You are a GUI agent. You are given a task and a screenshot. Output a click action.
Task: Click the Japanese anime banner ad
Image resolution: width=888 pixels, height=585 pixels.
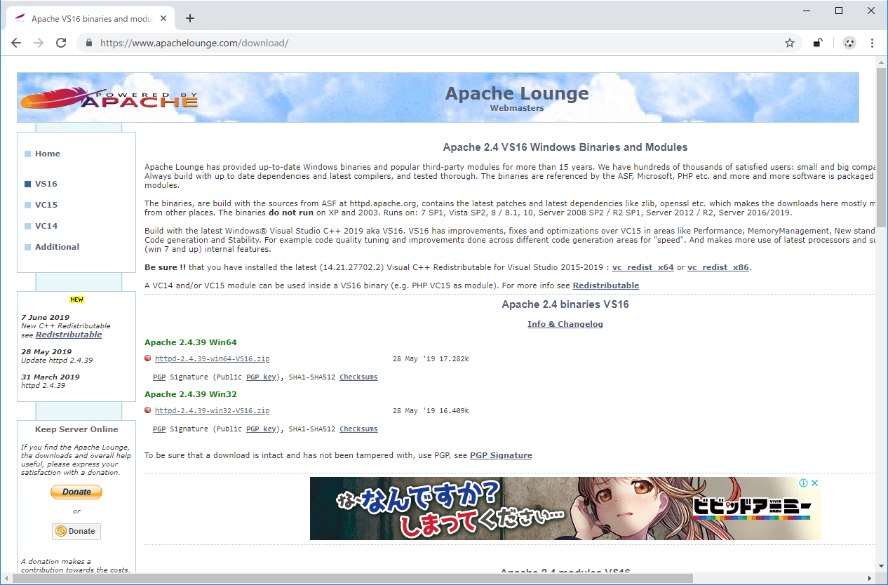coord(565,509)
